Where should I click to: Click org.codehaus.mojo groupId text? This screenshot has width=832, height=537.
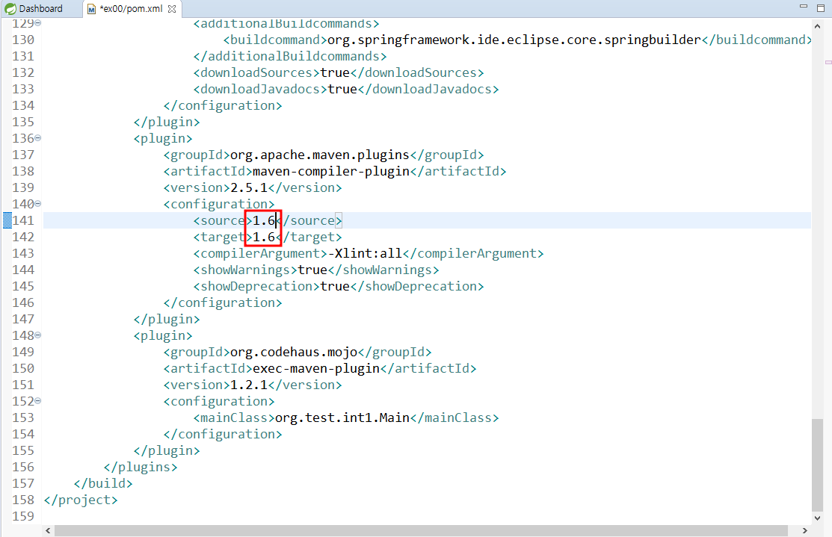[x=294, y=352]
